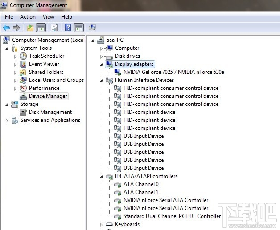Open the Action menu
The image size is (280, 230).
point(28,17)
